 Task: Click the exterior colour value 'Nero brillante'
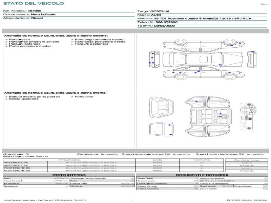coord(43,15)
